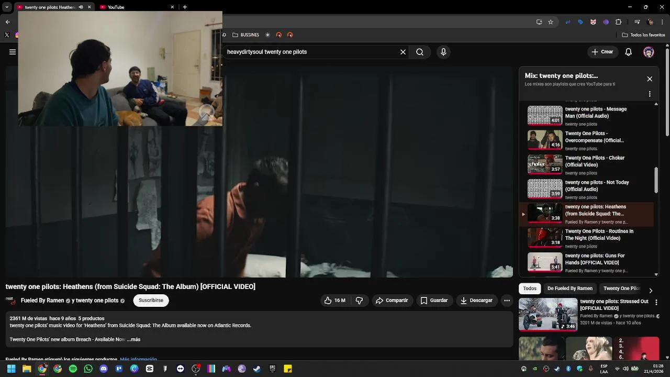The width and height of the screenshot is (670, 377).
Task: Open the YouTube guide hamburger menu
Action: (x=13, y=52)
